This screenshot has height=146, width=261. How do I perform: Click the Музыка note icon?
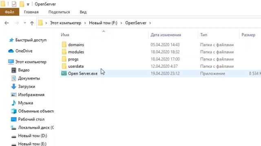point(13,103)
